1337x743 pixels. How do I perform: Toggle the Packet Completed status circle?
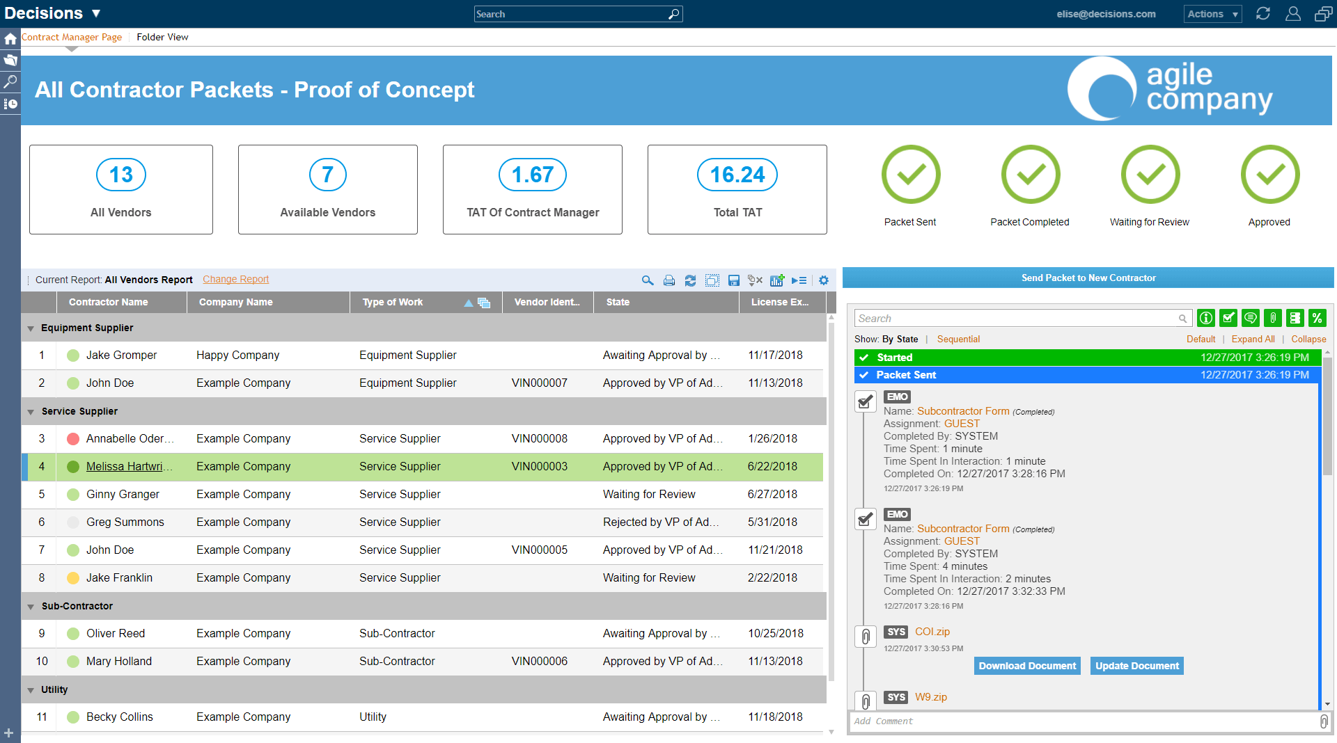(x=1031, y=175)
